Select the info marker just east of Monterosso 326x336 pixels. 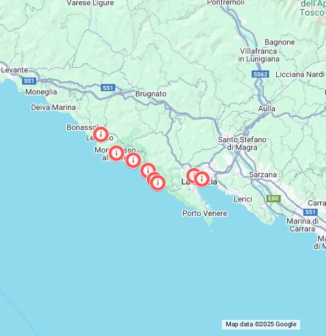coord(133,160)
